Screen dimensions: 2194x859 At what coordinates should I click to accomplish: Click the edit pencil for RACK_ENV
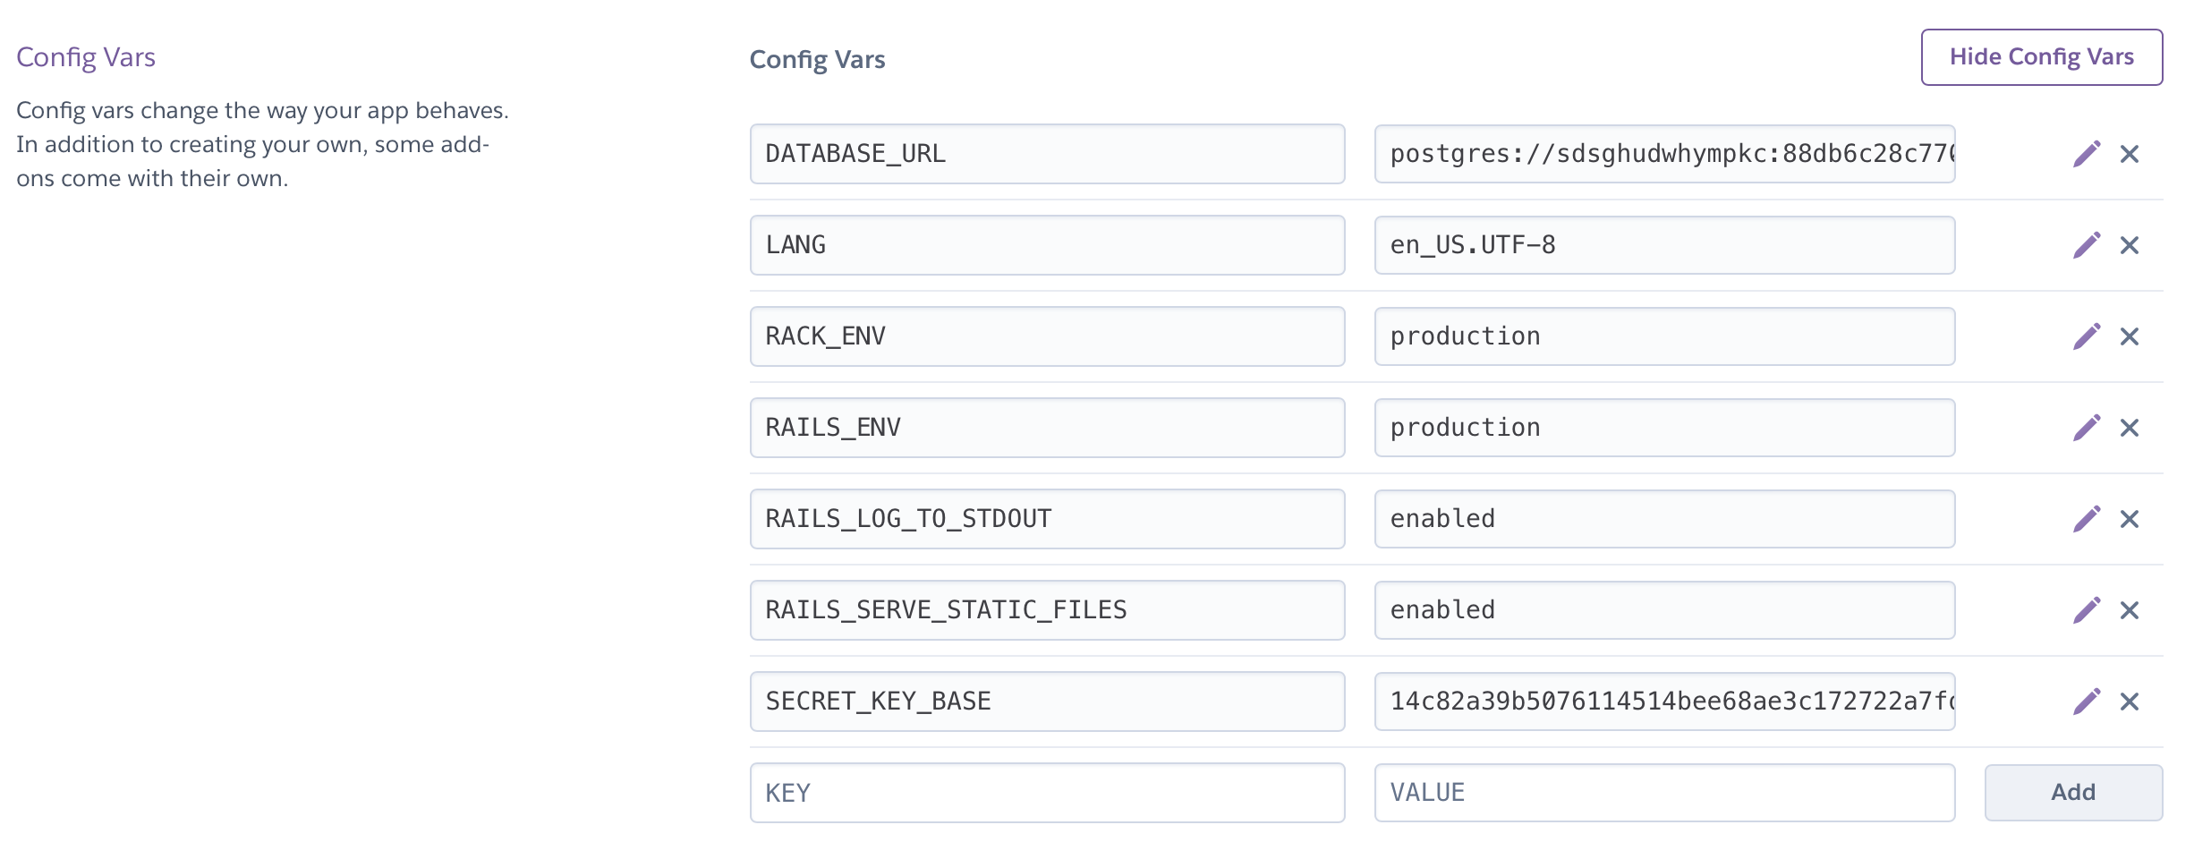[x=2088, y=336]
